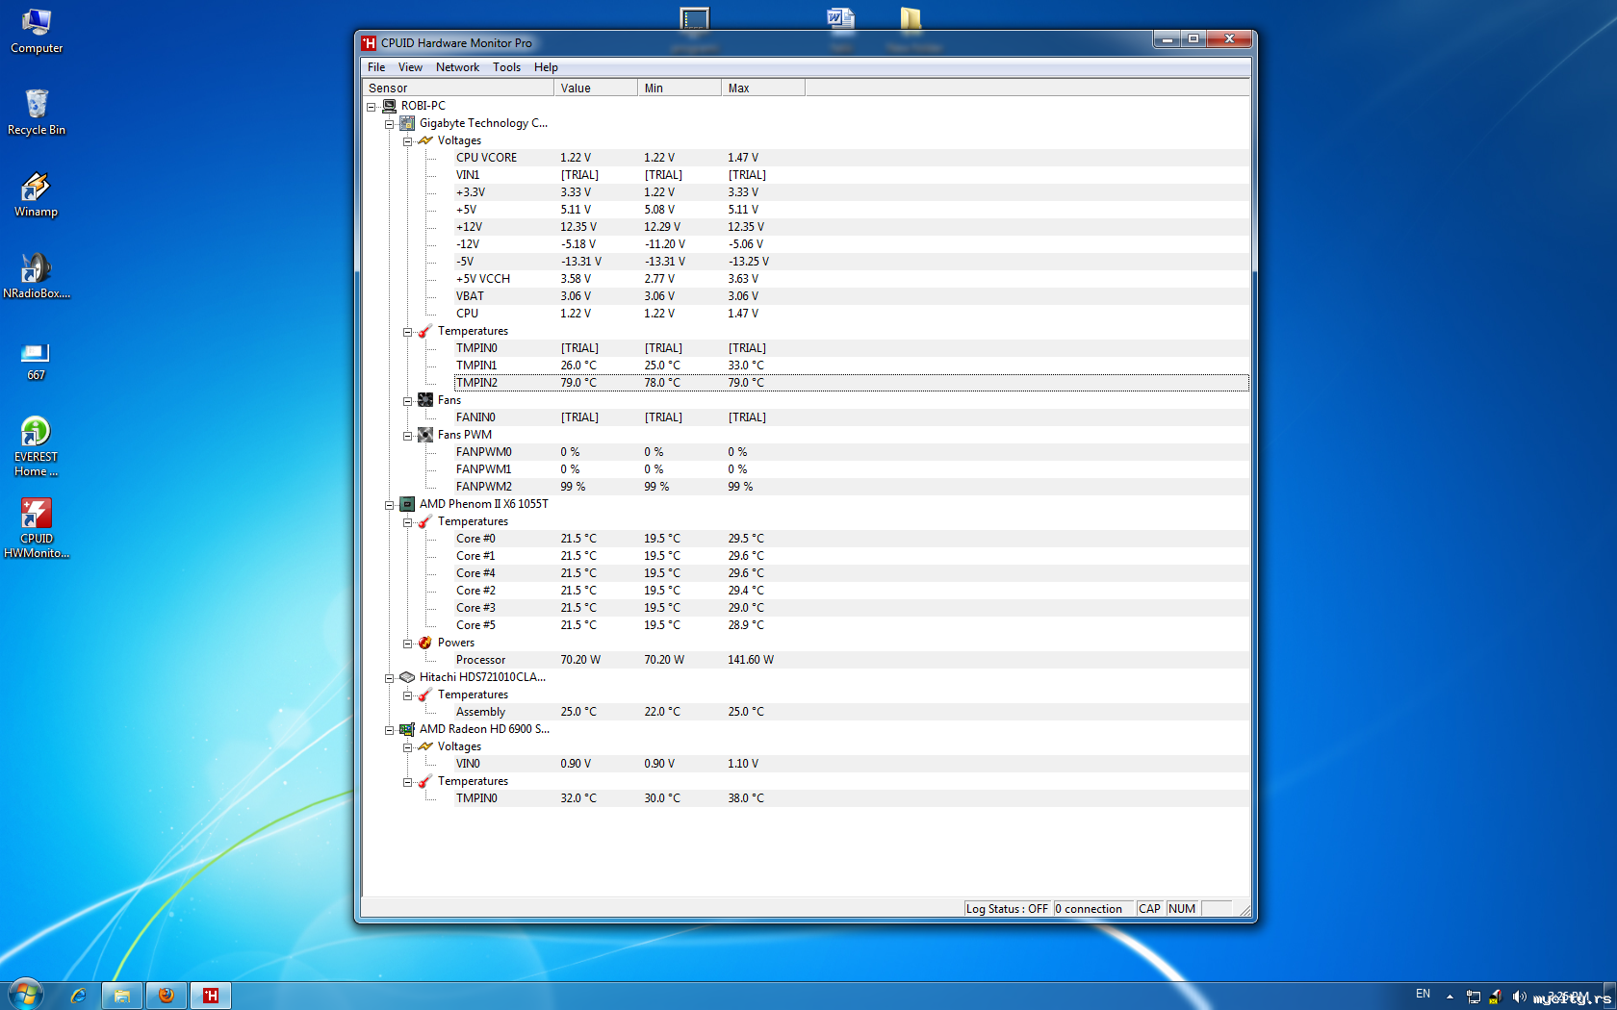Viewport: 1617px width, 1010px height.
Task: Open the Network menu
Action: coord(457,67)
